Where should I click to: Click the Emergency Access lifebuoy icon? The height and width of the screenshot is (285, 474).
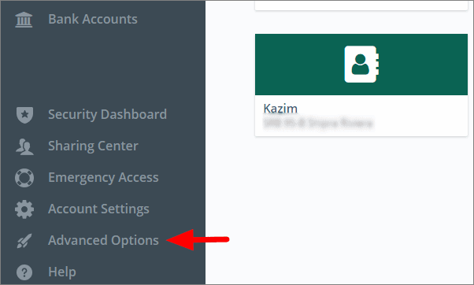24,178
